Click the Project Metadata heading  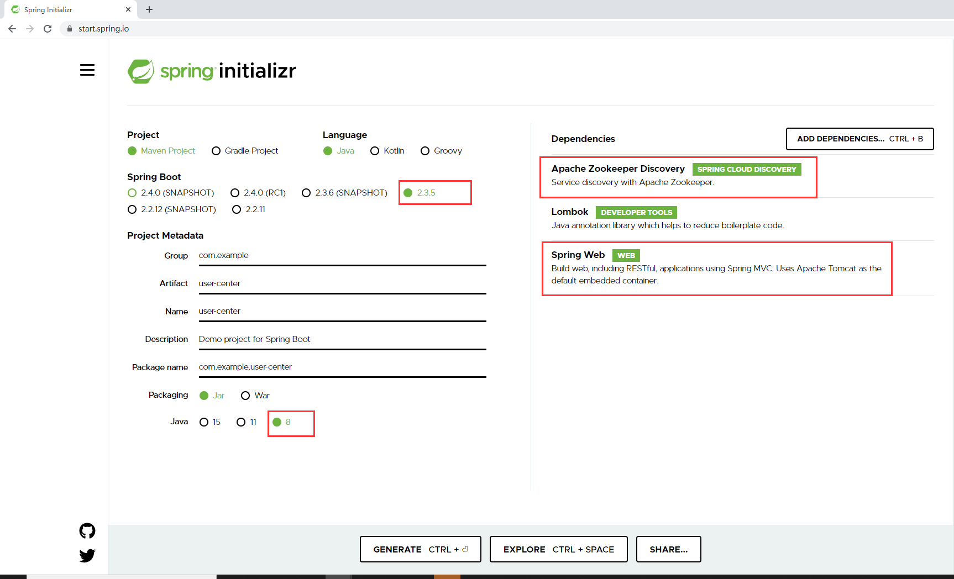(165, 235)
